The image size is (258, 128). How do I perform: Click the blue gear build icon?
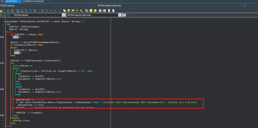(x=26, y=11)
